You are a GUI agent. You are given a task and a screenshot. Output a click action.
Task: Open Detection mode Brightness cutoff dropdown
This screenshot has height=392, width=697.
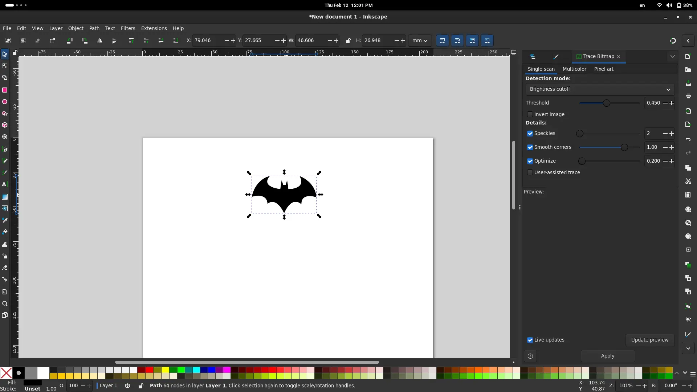click(600, 89)
